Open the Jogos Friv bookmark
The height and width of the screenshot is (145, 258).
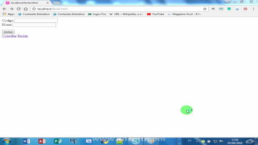coord(97,14)
